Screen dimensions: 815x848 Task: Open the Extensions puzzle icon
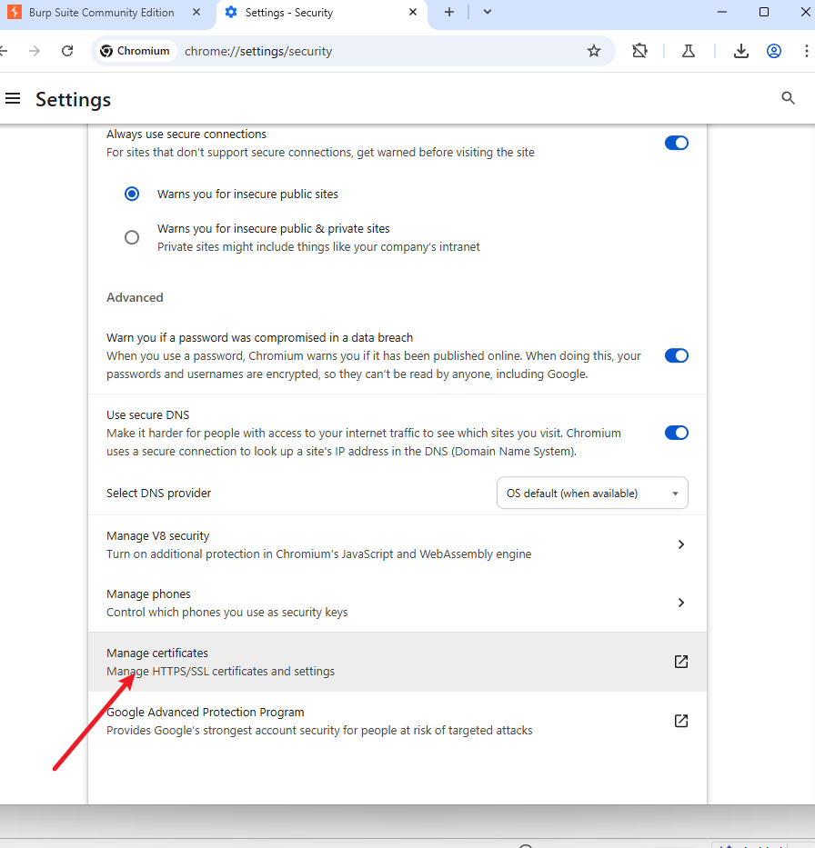tap(639, 51)
